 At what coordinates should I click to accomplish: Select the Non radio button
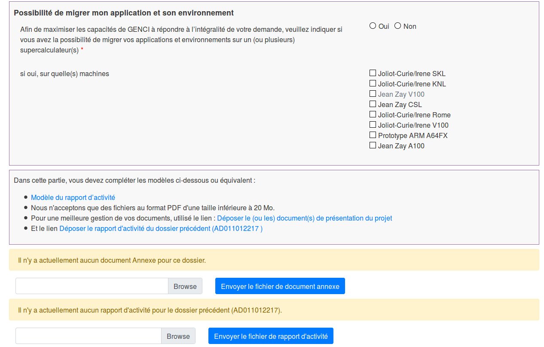click(397, 26)
